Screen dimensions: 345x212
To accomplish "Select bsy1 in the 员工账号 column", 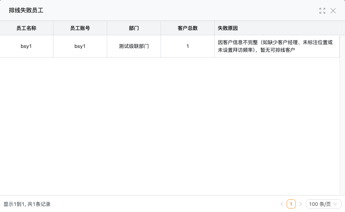I will click(x=80, y=46).
